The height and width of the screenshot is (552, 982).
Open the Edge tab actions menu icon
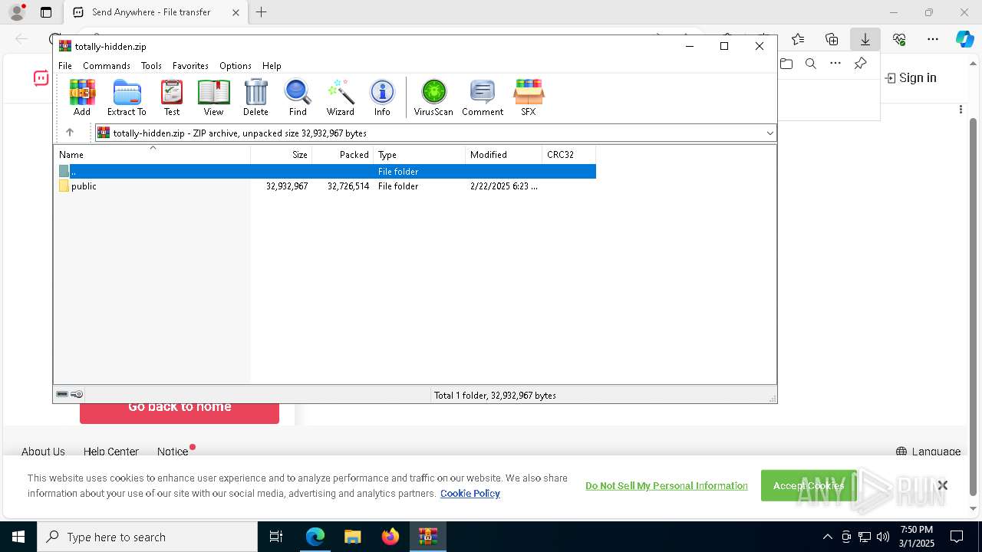[x=46, y=12]
